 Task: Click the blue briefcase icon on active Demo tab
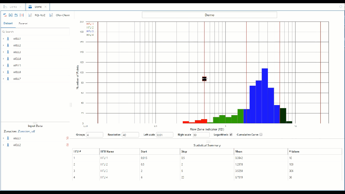(x=30, y=7)
